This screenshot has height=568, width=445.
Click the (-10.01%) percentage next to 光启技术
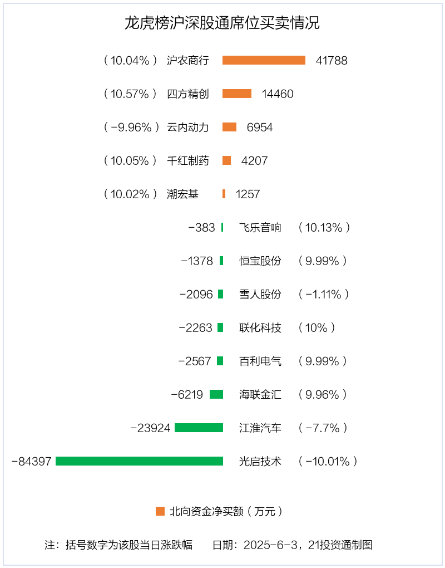click(328, 461)
